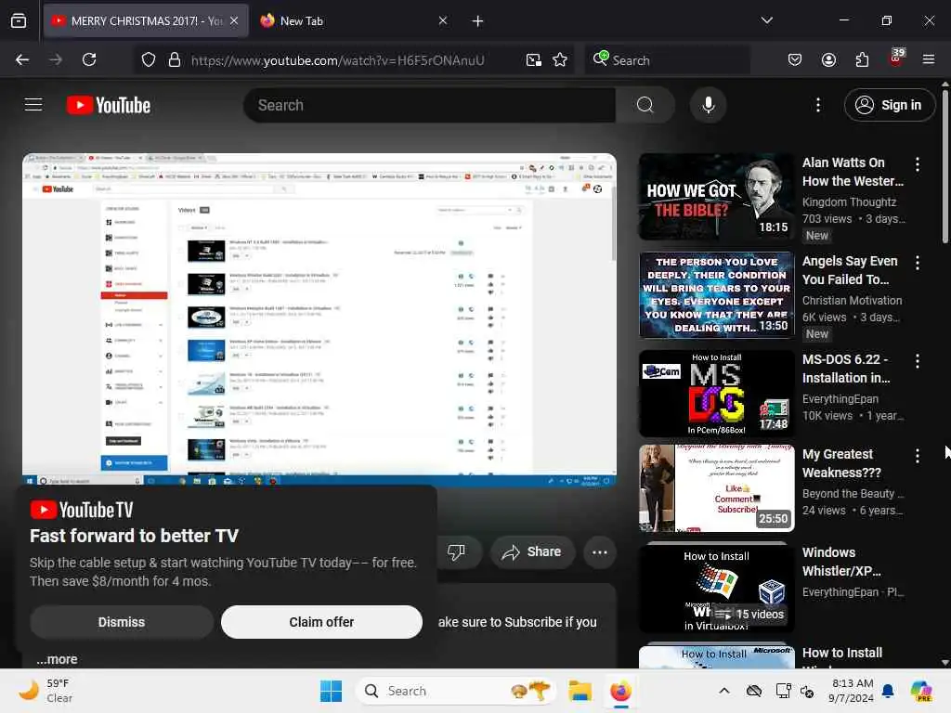Open Firefox application menu
Screen dimensions: 951x713
tap(929, 59)
